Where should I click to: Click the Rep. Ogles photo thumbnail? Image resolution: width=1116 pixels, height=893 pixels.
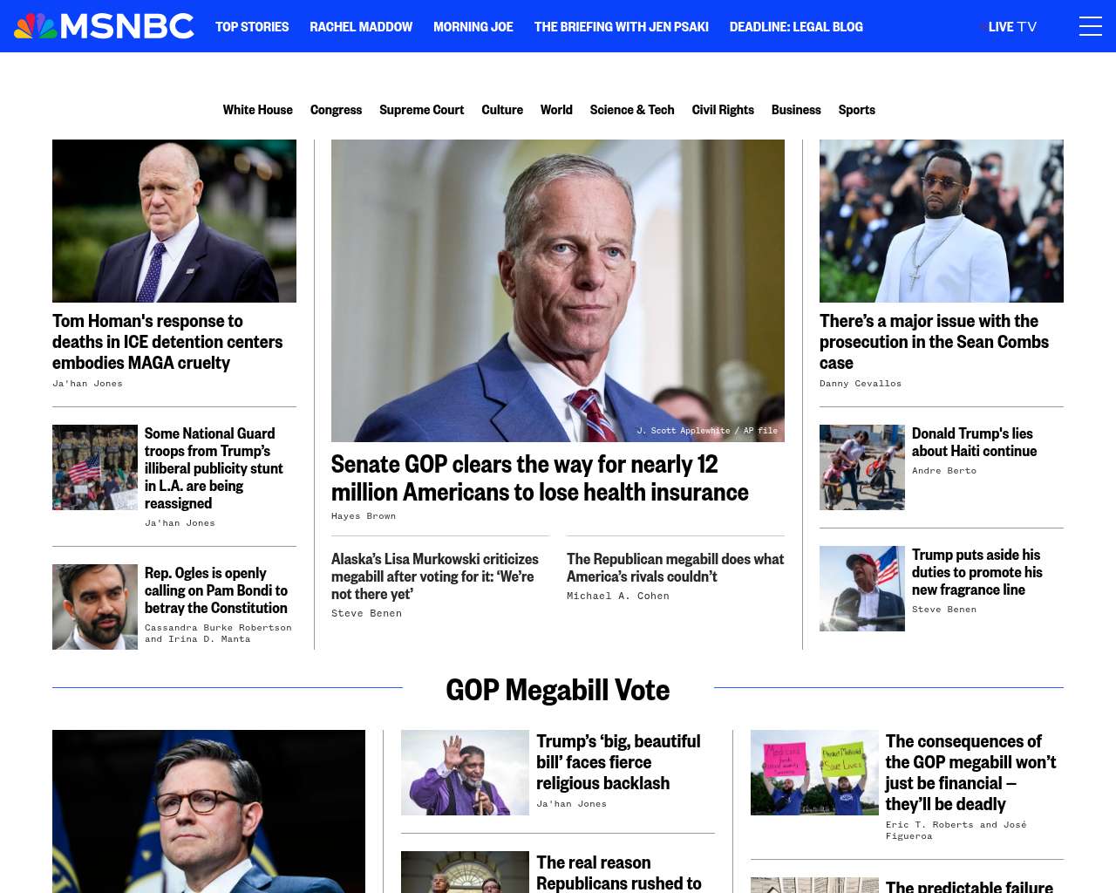(95, 607)
